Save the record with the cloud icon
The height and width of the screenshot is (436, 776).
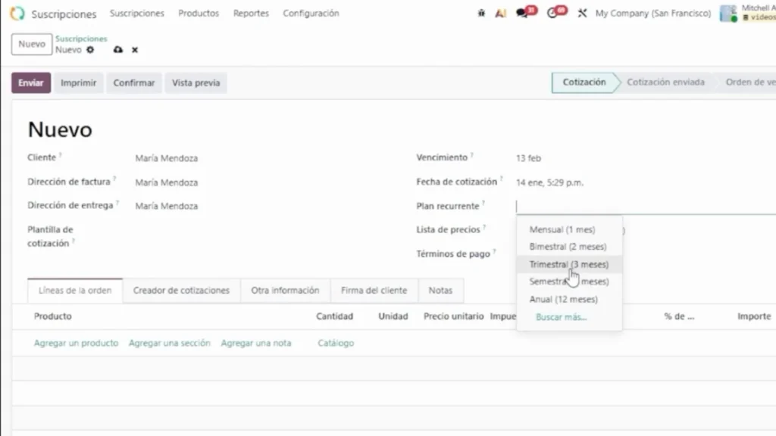[x=117, y=50]
